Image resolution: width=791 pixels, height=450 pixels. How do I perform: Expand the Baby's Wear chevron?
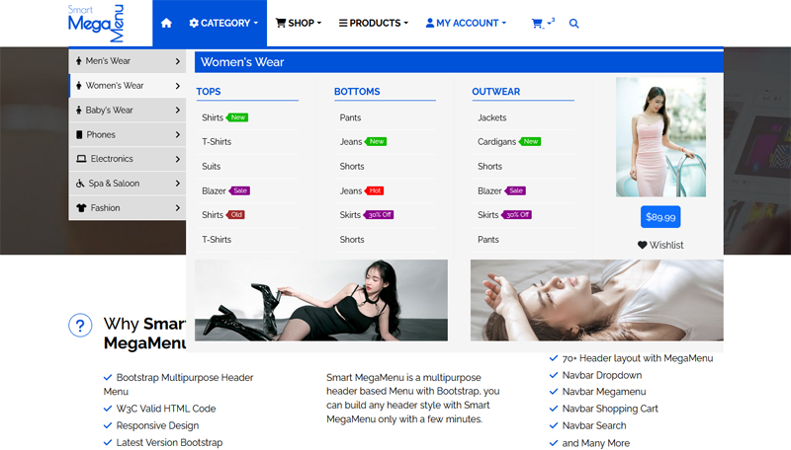[x=178, y=111]
